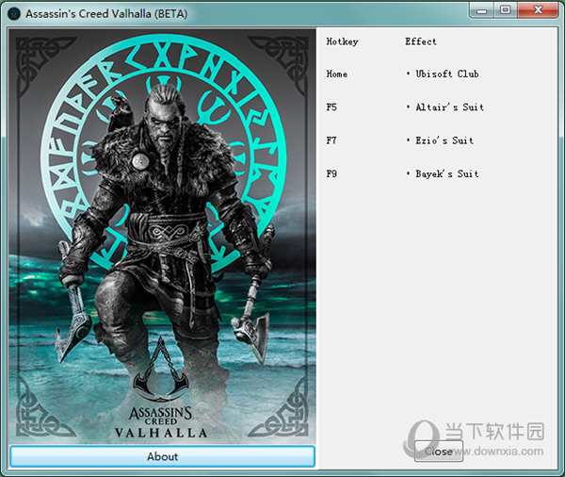
Task: Minimize the trainer window
Action: [x=481, y=10]
